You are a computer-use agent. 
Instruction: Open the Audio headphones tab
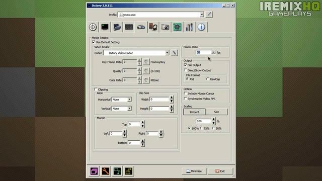coord(153,27)
